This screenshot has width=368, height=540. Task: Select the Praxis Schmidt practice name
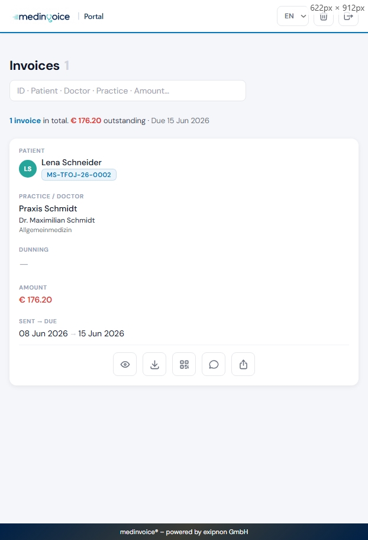48,208
